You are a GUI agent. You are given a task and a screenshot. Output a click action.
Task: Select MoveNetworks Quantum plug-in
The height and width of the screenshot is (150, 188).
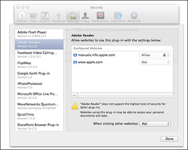(39, 106)
